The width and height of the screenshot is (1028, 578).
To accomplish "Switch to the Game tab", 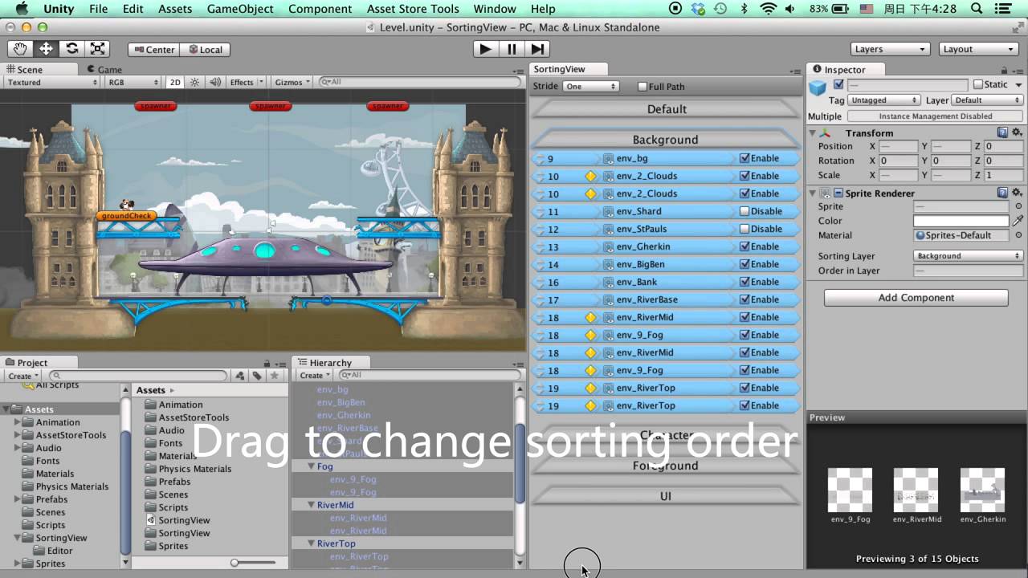I will tap(104, 69).
